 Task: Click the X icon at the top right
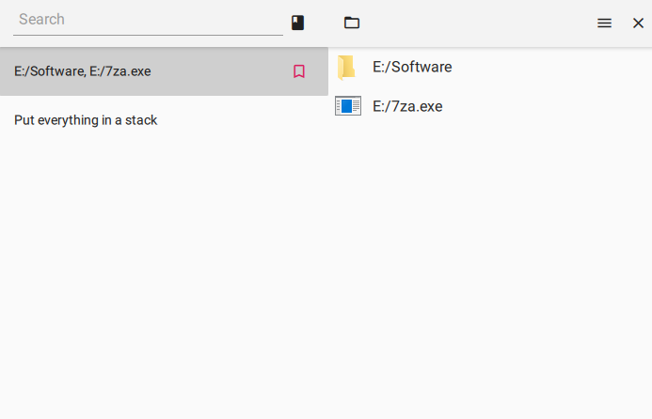tap(638, 23)
